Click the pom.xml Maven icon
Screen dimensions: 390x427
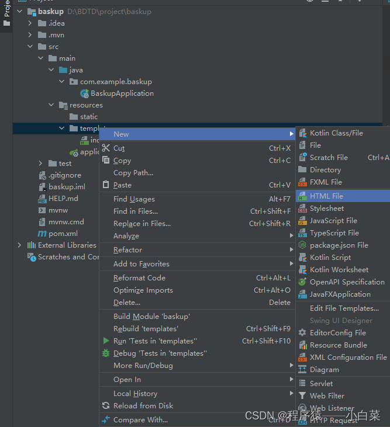pos(42,234)
